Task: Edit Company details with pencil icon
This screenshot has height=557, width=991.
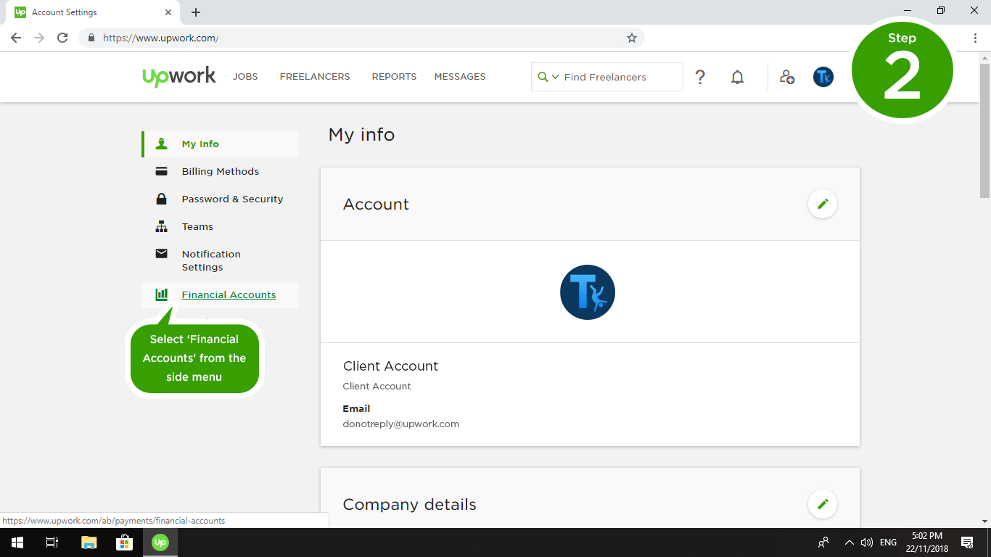Action: (823, 504)
